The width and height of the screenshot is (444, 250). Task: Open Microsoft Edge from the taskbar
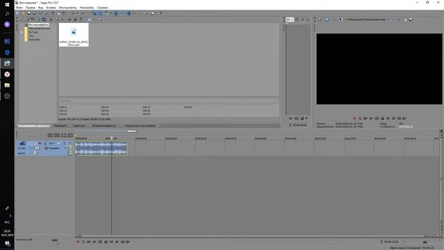[7, 52]
